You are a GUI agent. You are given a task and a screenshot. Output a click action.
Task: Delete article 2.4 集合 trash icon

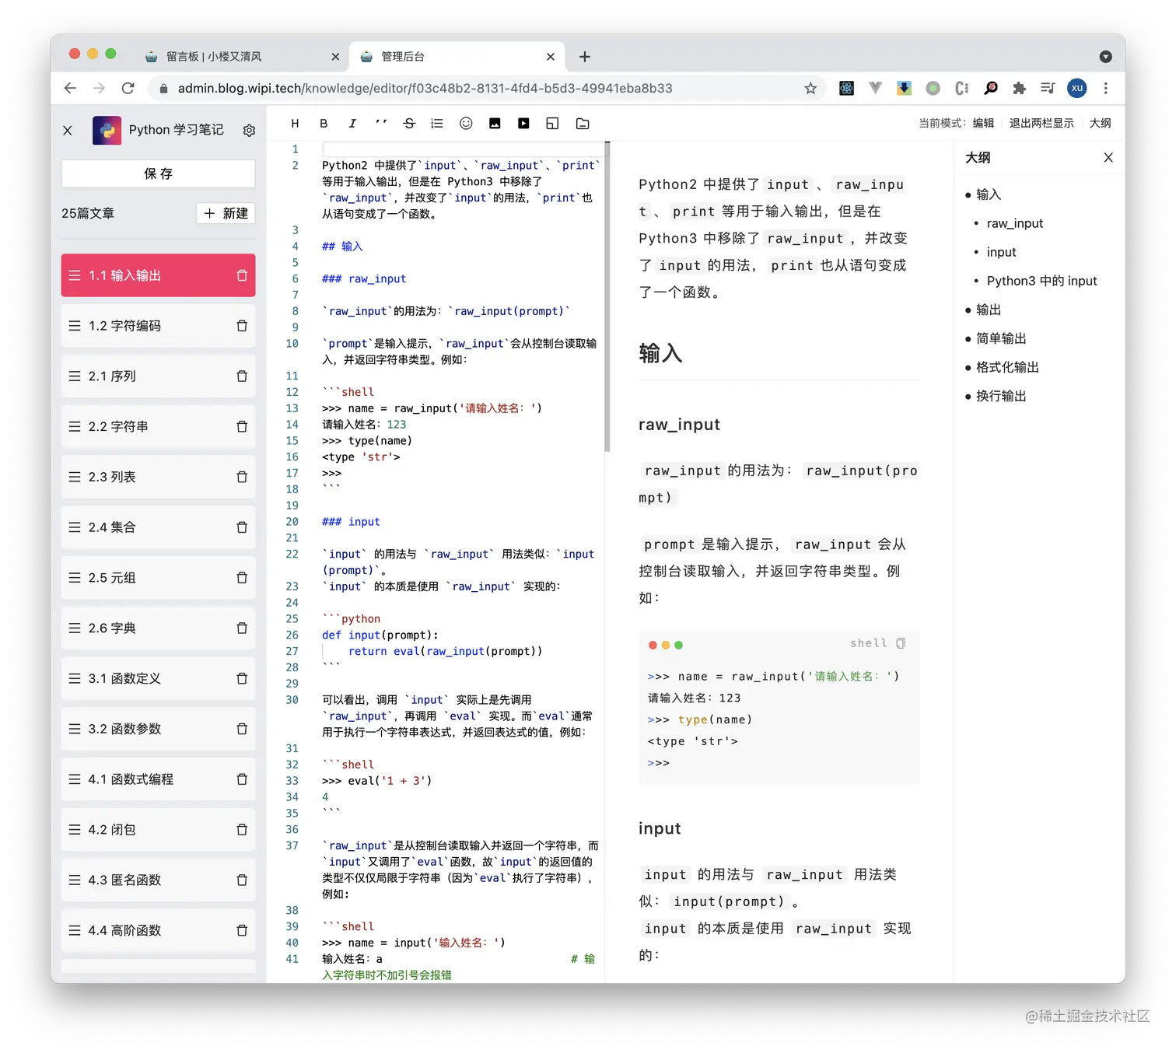coord(242,527)
